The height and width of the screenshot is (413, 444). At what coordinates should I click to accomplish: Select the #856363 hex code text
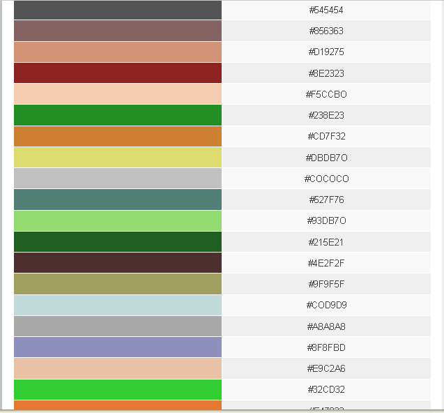(x=326, y=31)
